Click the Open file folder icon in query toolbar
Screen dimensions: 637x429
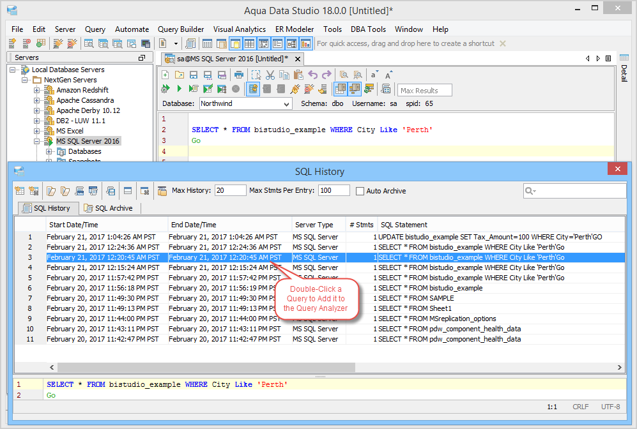tap(180, 75)
